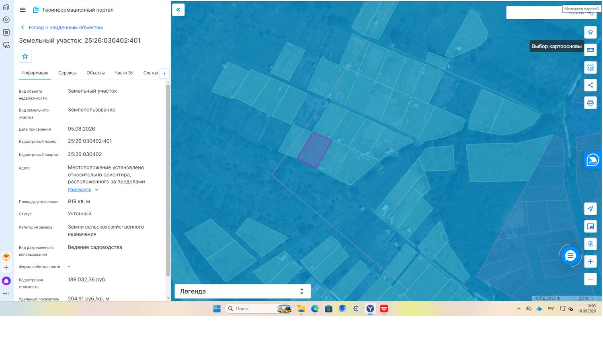Print the map with printer icon
This screenshot has width=603, height=339.
point(590,103)
